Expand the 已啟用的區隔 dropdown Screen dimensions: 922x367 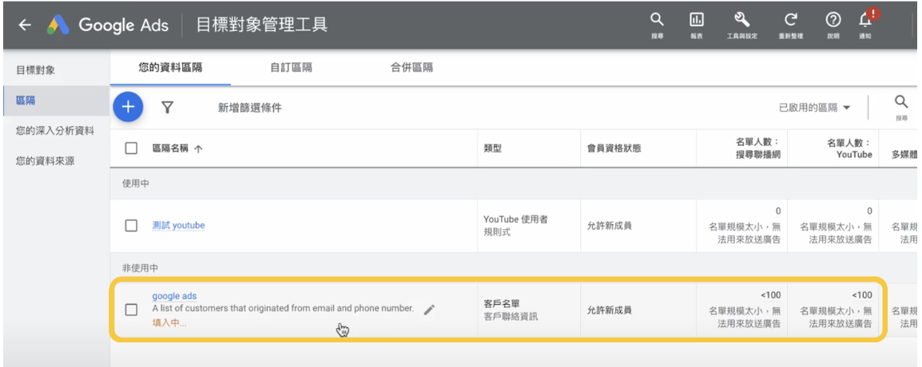[x=814, y=108]
